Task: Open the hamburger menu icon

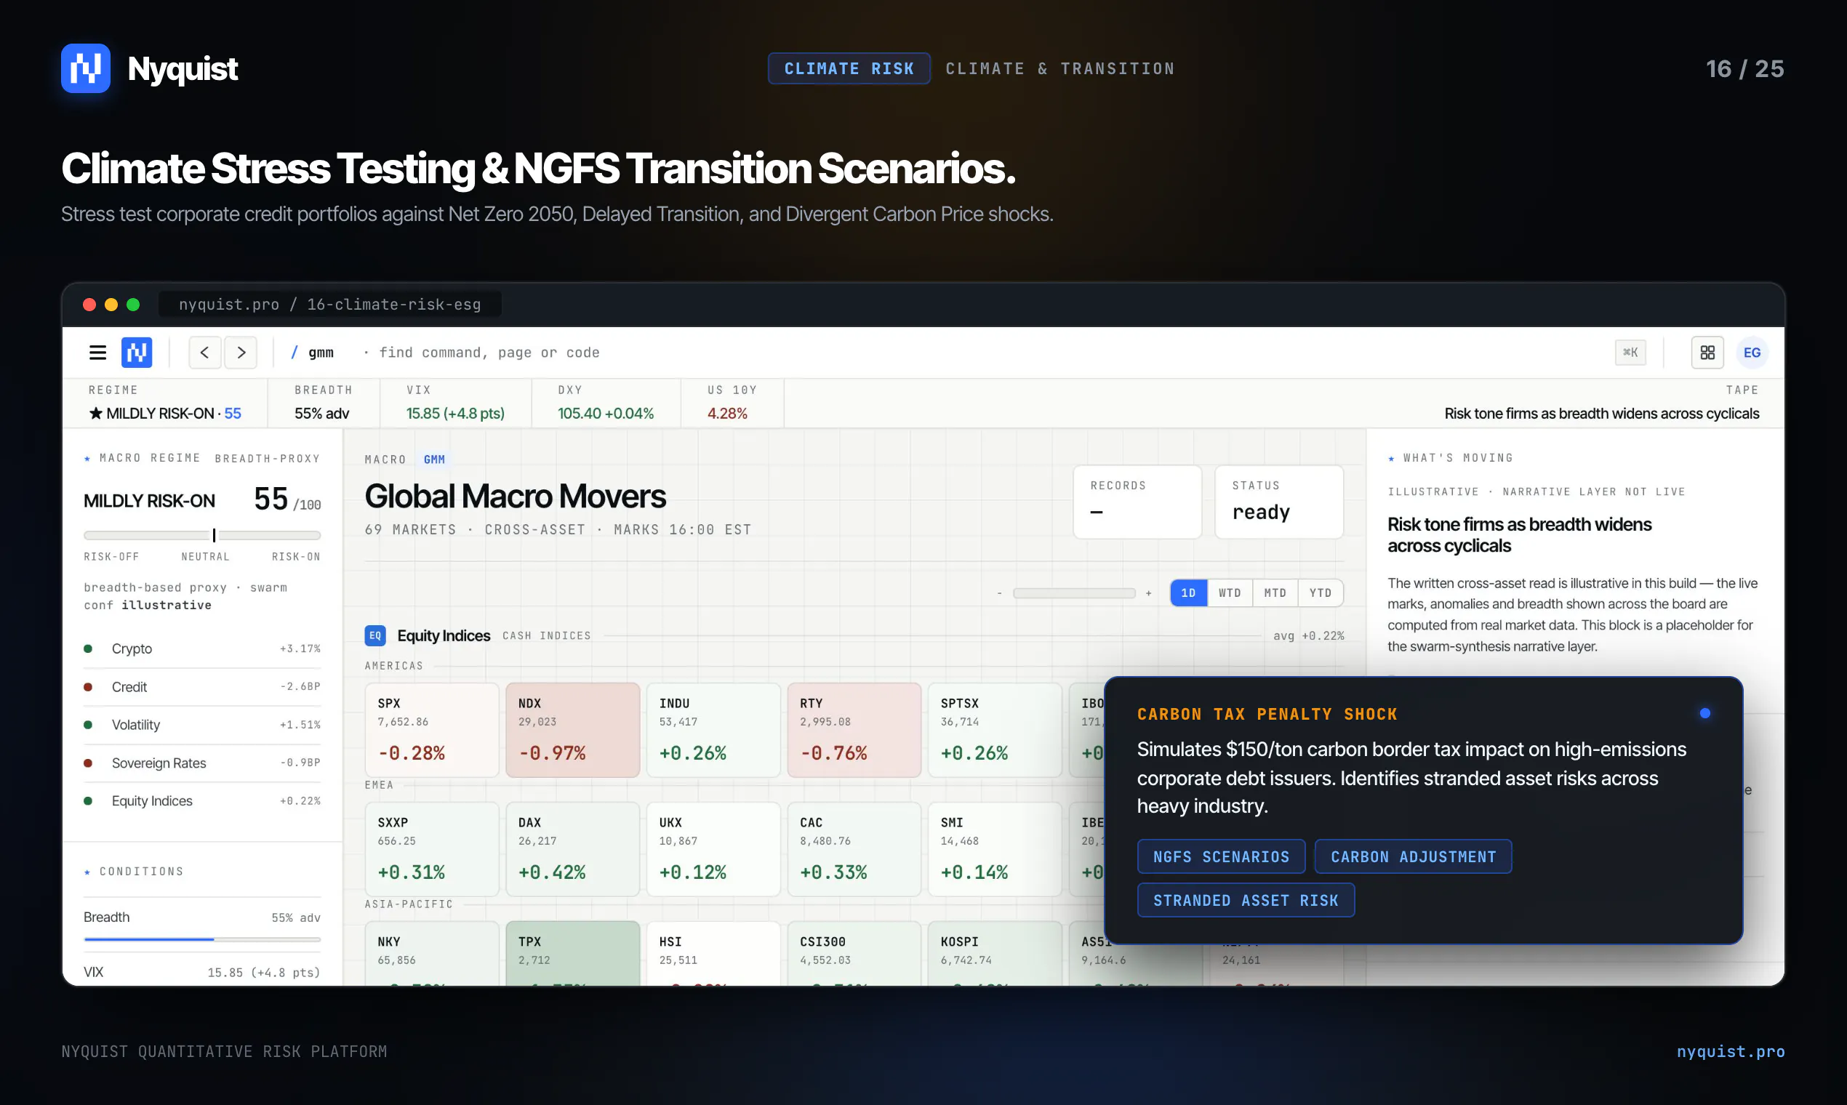Action: coord(97,352)
